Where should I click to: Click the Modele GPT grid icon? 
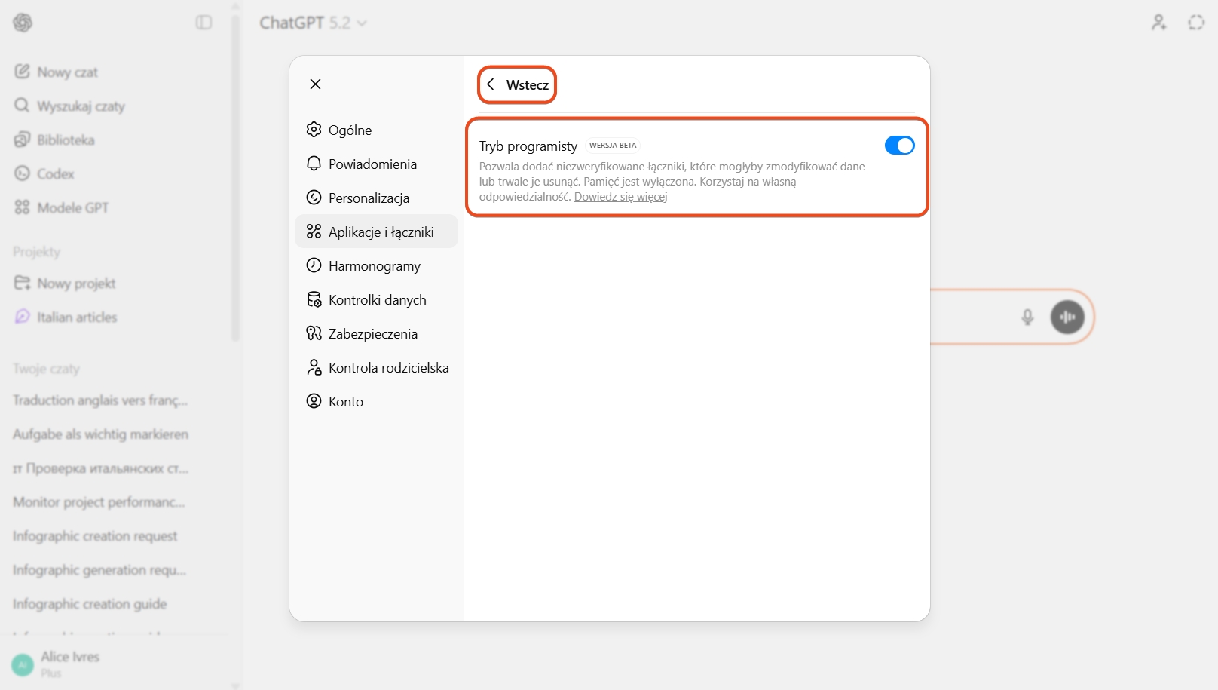tap(22, 207)
